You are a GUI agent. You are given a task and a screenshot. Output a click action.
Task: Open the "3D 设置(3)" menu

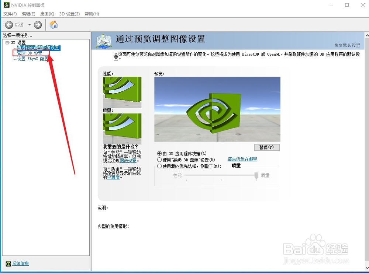[69, 14]
